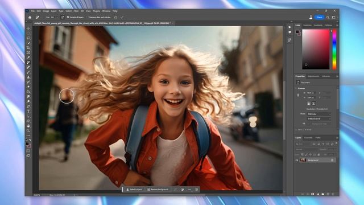Viewport: 364px width, 205px height.
Task: Commit the removal with the checkmark icon
Action: [x=122, y=18]
